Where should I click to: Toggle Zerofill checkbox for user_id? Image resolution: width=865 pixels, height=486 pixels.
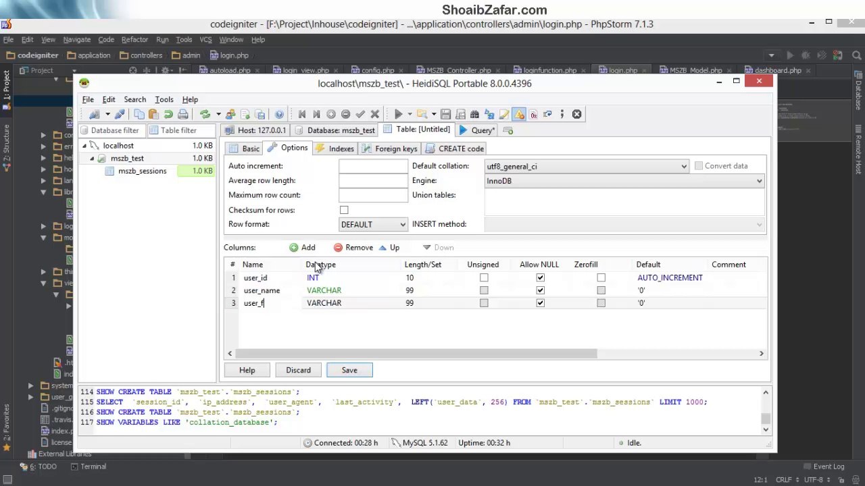(x=601, y=277)
